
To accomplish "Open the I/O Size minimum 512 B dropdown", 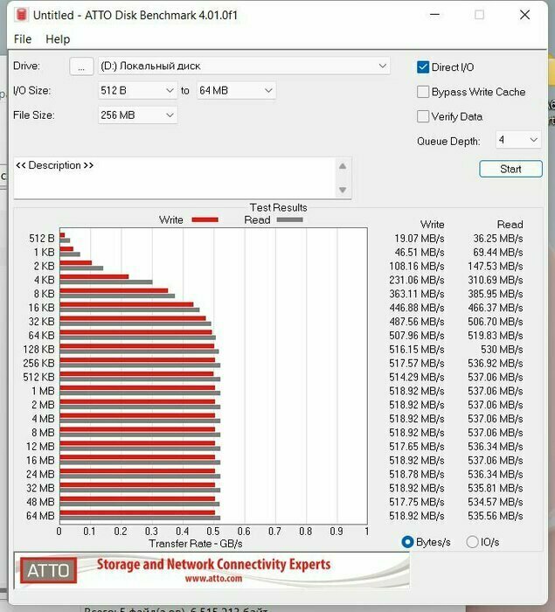I will (x=138, y=91).
